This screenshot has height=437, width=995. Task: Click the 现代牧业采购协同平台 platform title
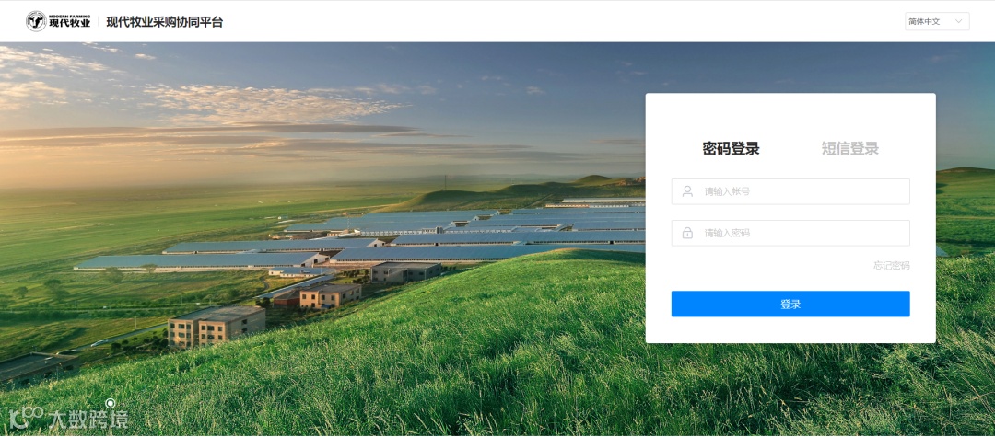(164, 22)
